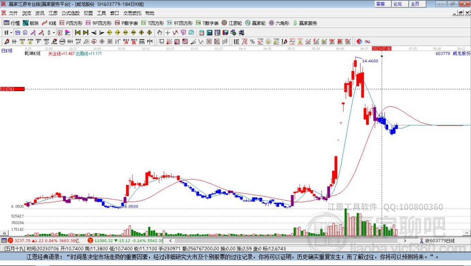Open 赢家服务 service link
471x266 pixels.
(x=305, y=23)
